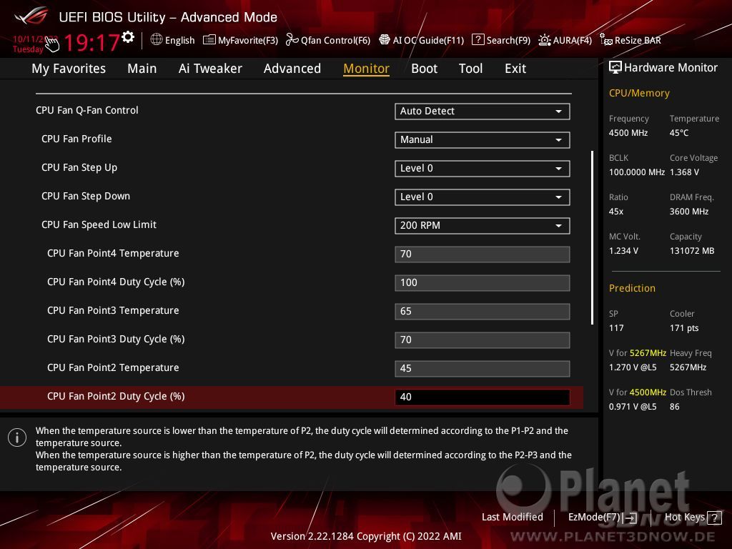Switch to the Main tab
The height and width of the screenshot is (549, 732).
click(x=142, y=69)
